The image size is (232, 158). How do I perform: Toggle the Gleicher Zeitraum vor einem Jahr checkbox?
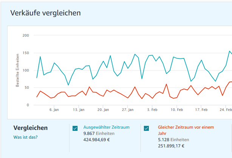(147, 128)
